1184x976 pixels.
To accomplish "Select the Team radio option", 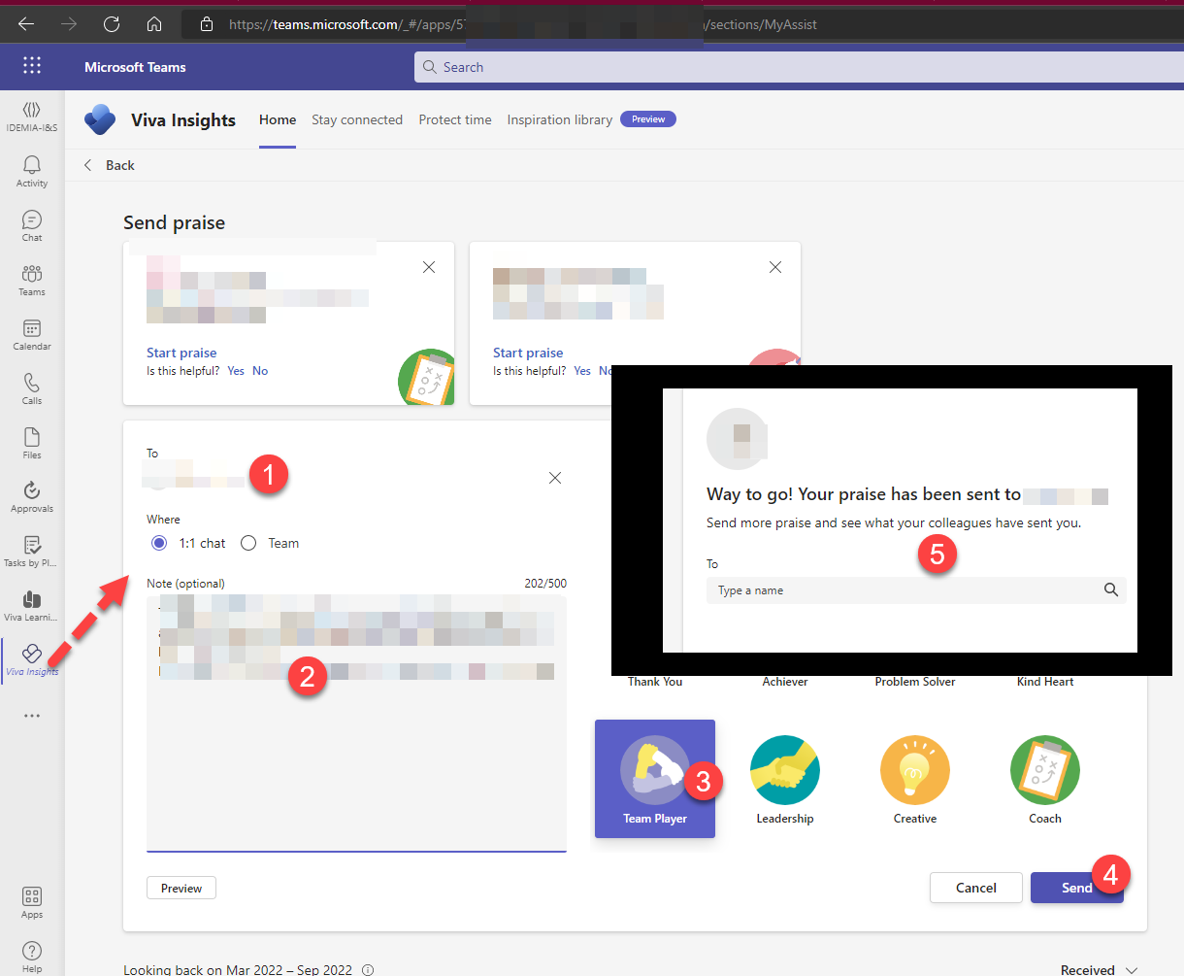I will pyautogui.click(x=248, y=543).
